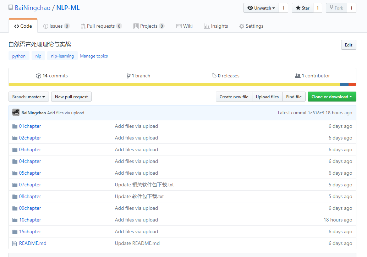The image size is (367, 257).
Task: Click the folder icon for 15chapter
Action: tap(15, 232)
